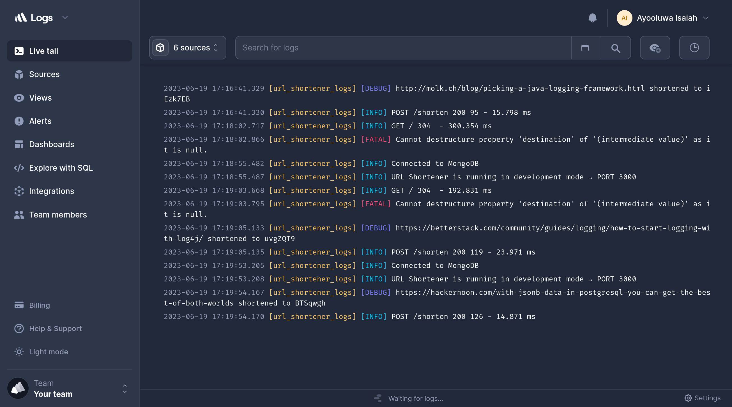Image resolution: width=732 pixels, height=407 pixels.
Task: Click the timestamp 2023-06-19 17:18:55.487
Action: point(214,177)
